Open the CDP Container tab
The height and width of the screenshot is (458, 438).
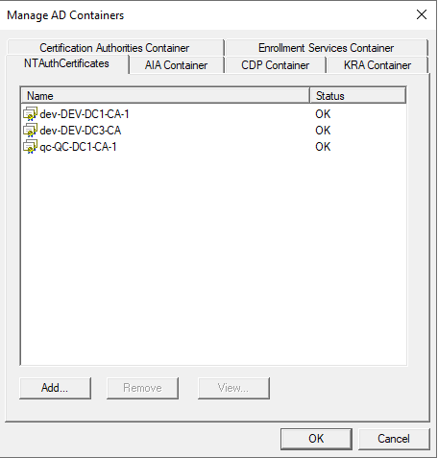[x=276, y=65]
